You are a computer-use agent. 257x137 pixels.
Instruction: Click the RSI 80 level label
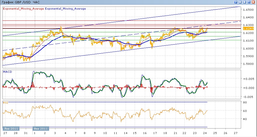pos(245,103)
